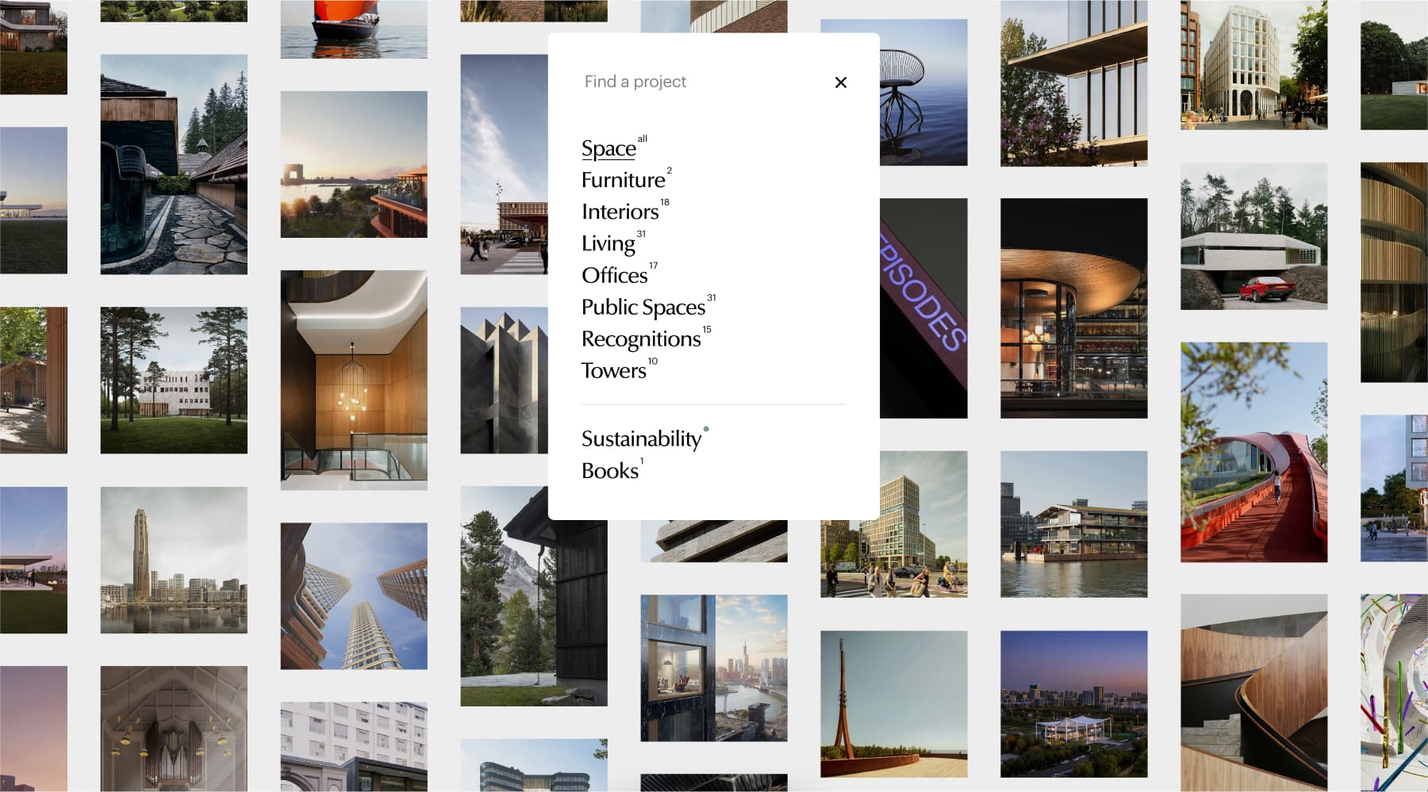Viewport: 1428px width, 792px height.
Task: Select the floating house on water photo
Action: [1073, 524]
